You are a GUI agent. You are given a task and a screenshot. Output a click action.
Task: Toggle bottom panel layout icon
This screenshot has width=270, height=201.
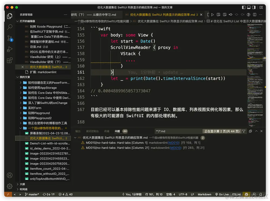249,7
